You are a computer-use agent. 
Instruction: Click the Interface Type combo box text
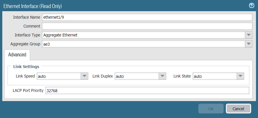[x=143, y=35]
